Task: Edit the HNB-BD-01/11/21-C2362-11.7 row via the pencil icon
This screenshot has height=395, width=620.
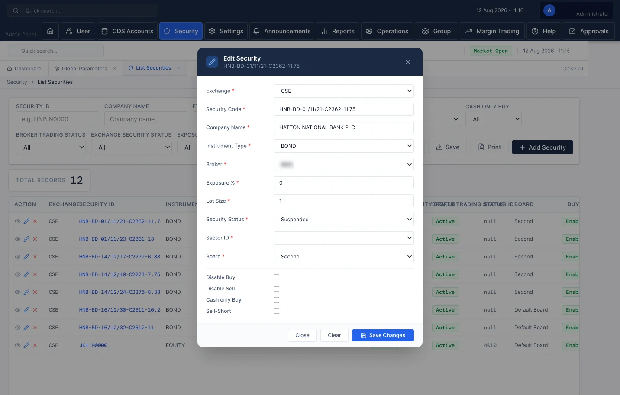Action: 26,221
